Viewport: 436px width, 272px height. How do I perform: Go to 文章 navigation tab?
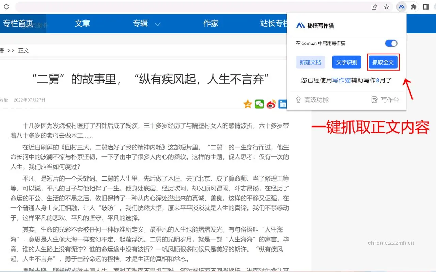(82, 23)
